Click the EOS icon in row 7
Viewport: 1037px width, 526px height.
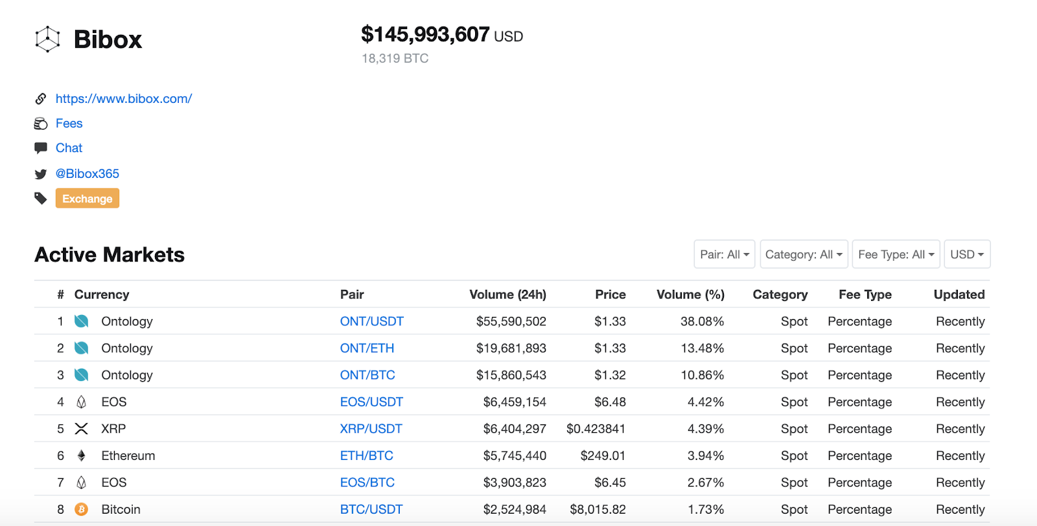81,483
